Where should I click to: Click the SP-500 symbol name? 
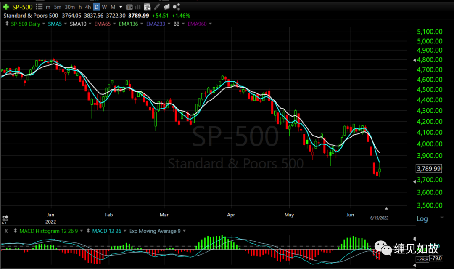pyautogui.click(x=22, y=7)
